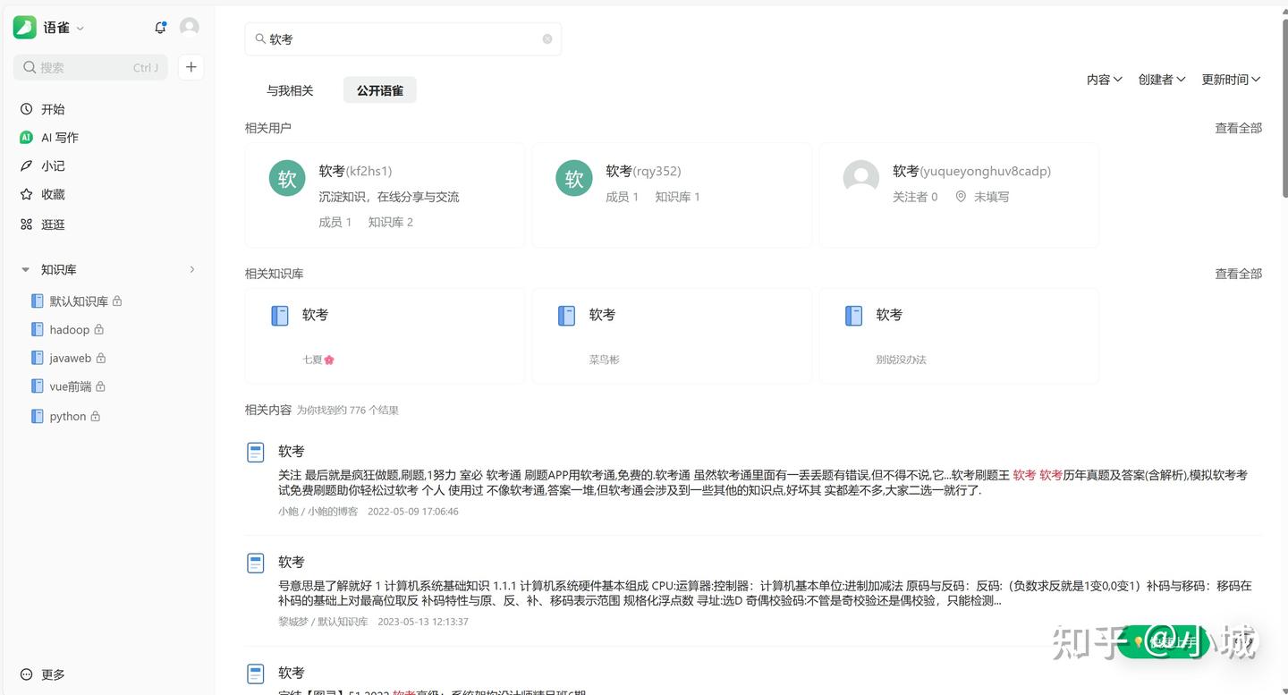Click avatar of user yuqueyonghuv8cadp

pyautogui.click(x=861, y=179)
